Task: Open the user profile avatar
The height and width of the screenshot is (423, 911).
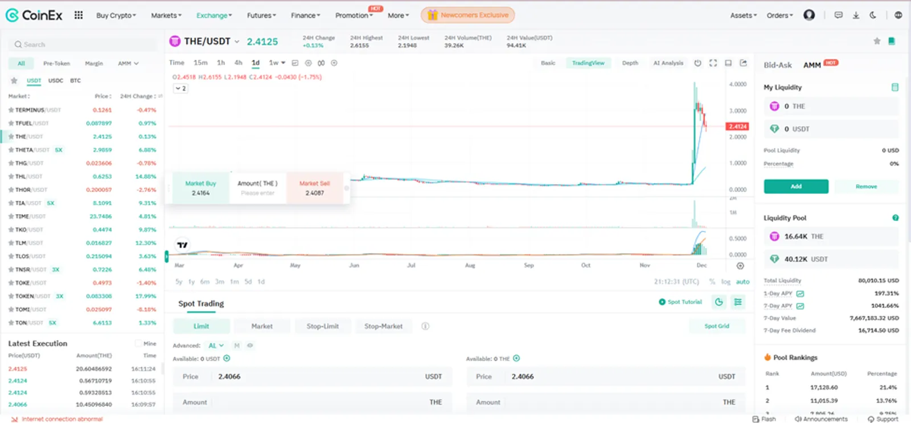Action: (809, 15)
